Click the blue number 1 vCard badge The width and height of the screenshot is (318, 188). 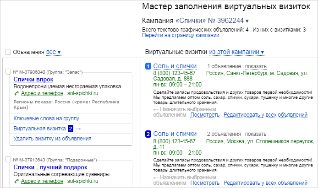tap(148, 66)
